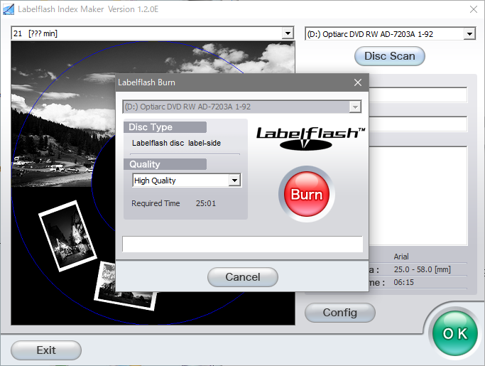This screenshot has height=366, width=485.
Task: Click the Exit button
Action: 46,350
